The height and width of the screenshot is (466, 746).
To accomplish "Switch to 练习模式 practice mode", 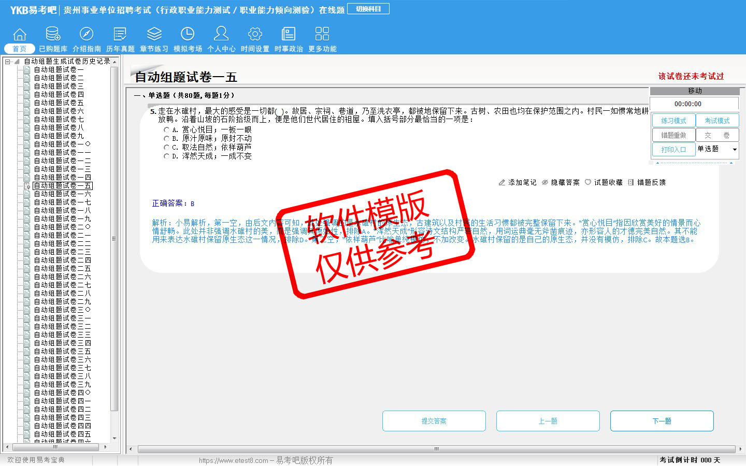I will pyautogui.click(x=673, y=121).
